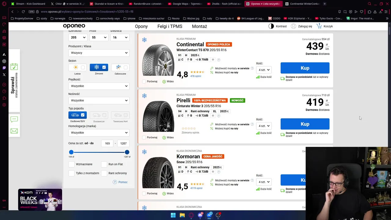This screenshot has height=220, width=391.
Task: Reload the page with browser refresh icon
Action: pos(23,12)
